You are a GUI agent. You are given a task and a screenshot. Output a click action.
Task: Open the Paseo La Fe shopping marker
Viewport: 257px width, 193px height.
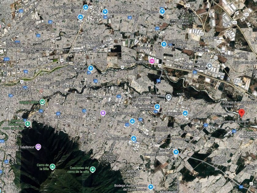coord(80,17)
